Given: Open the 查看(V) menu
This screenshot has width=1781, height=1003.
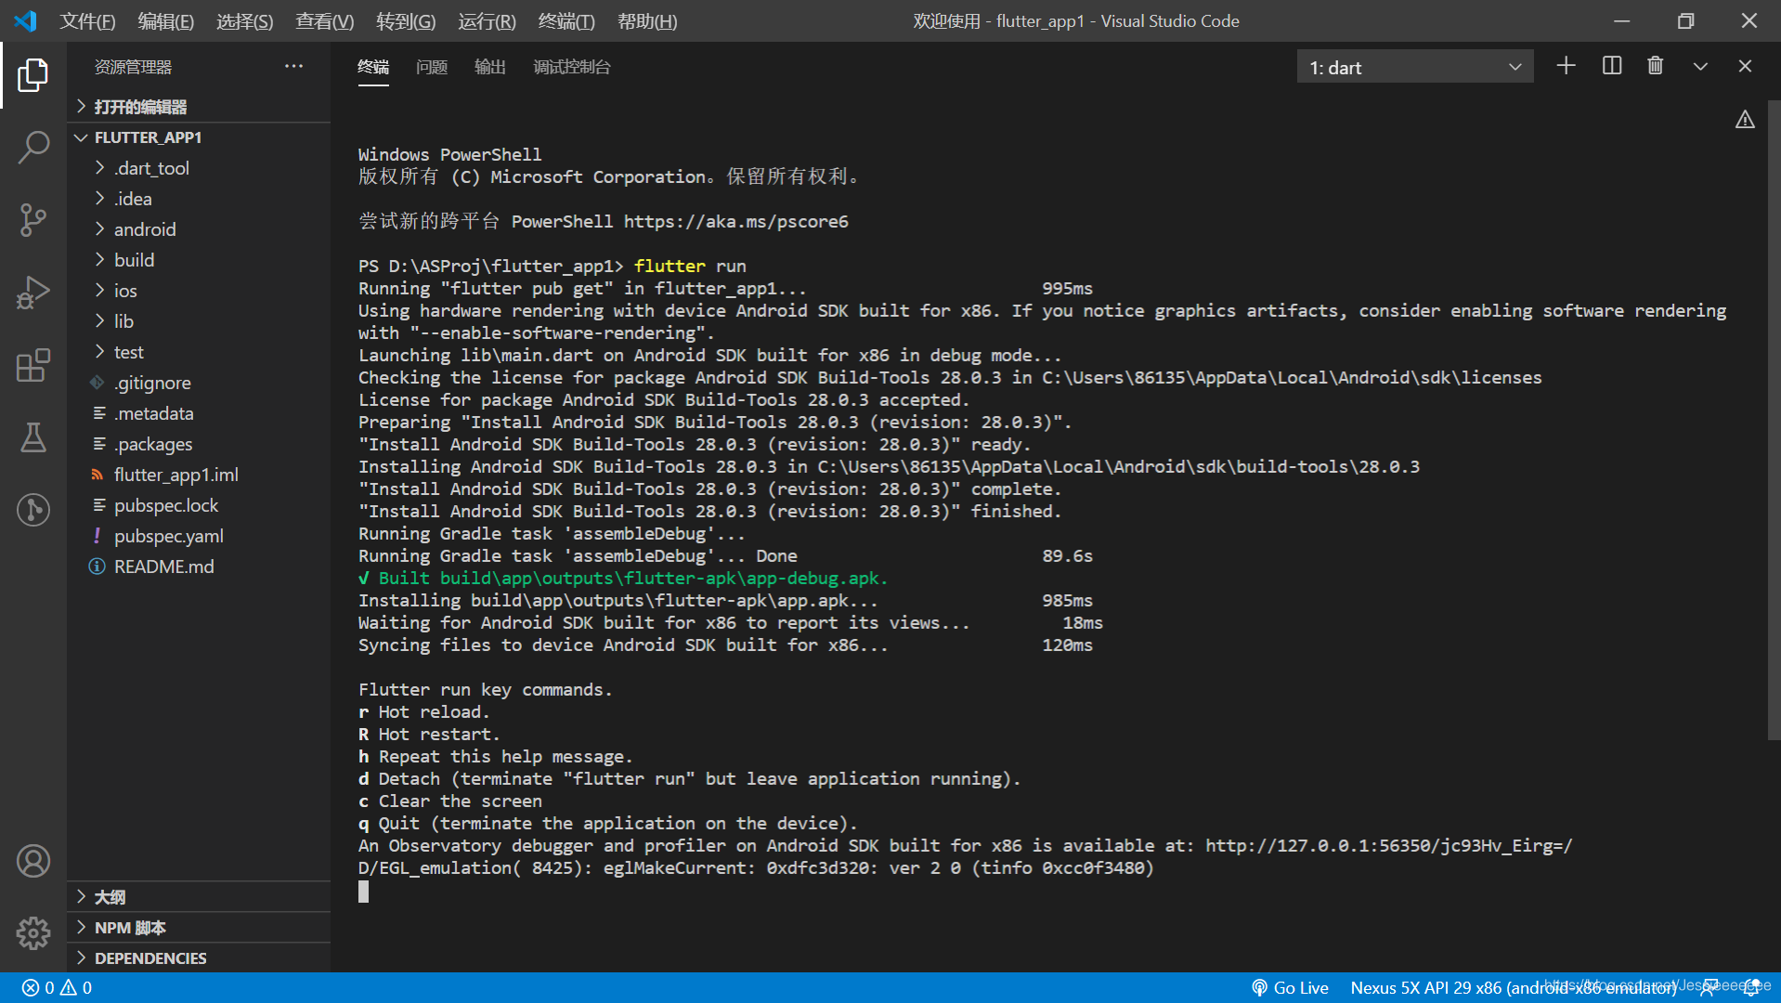Looking at the screenshot, I should pos(325,20).
